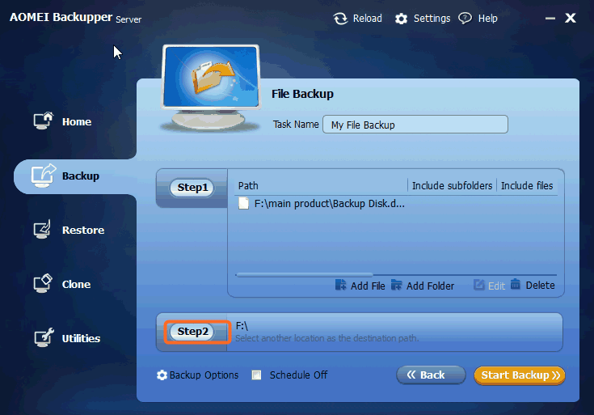
Task: Minimize the AOMEI Backupper window
Action: click(x=550, y=18)
